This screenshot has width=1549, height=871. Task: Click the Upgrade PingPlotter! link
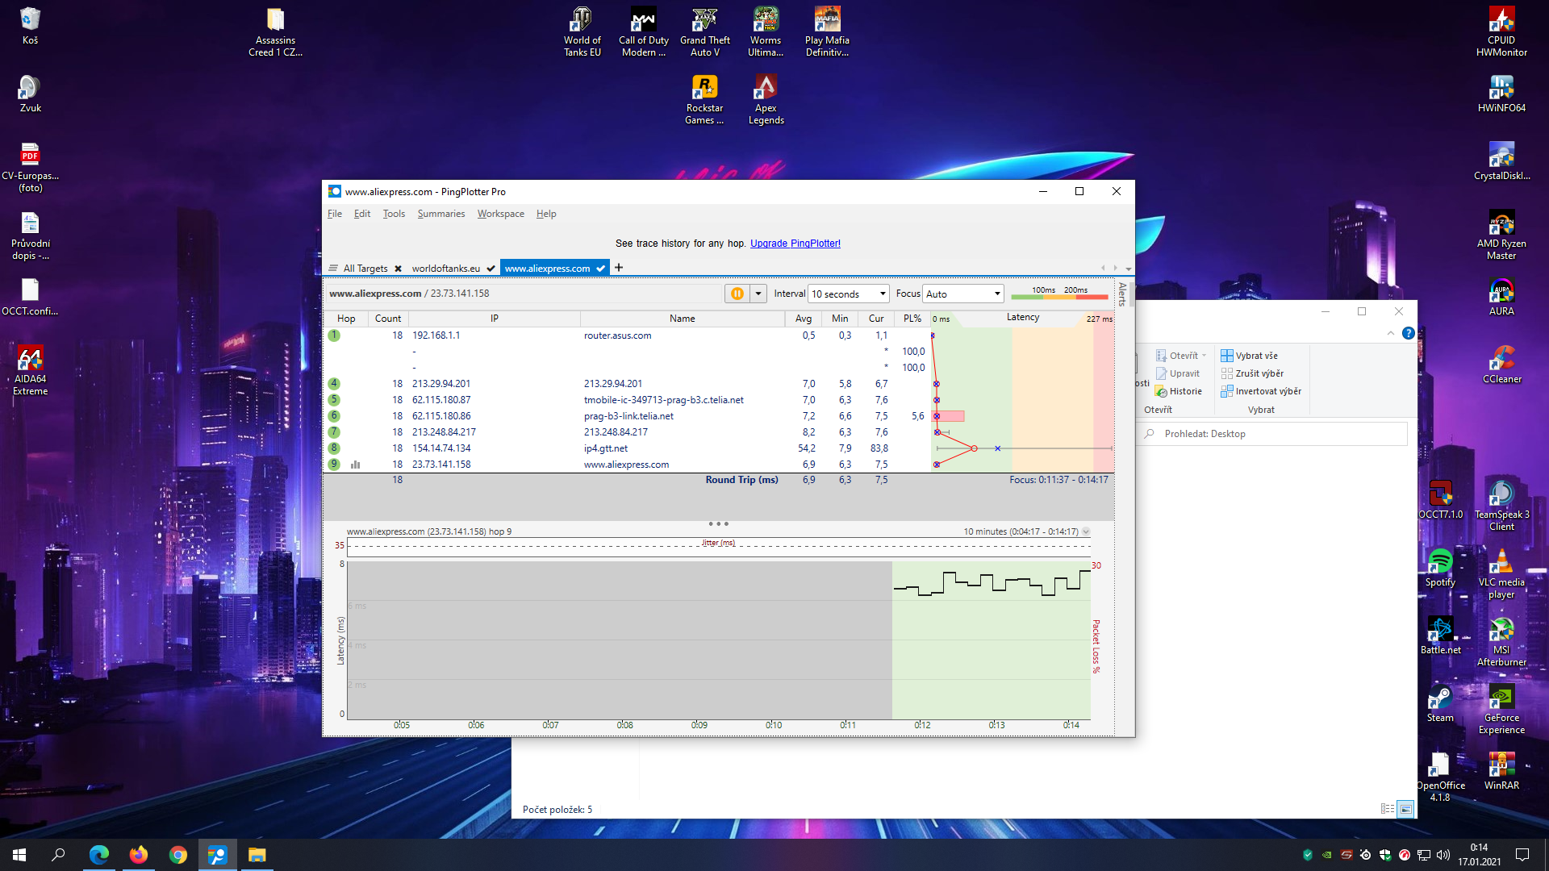point(795,243)
